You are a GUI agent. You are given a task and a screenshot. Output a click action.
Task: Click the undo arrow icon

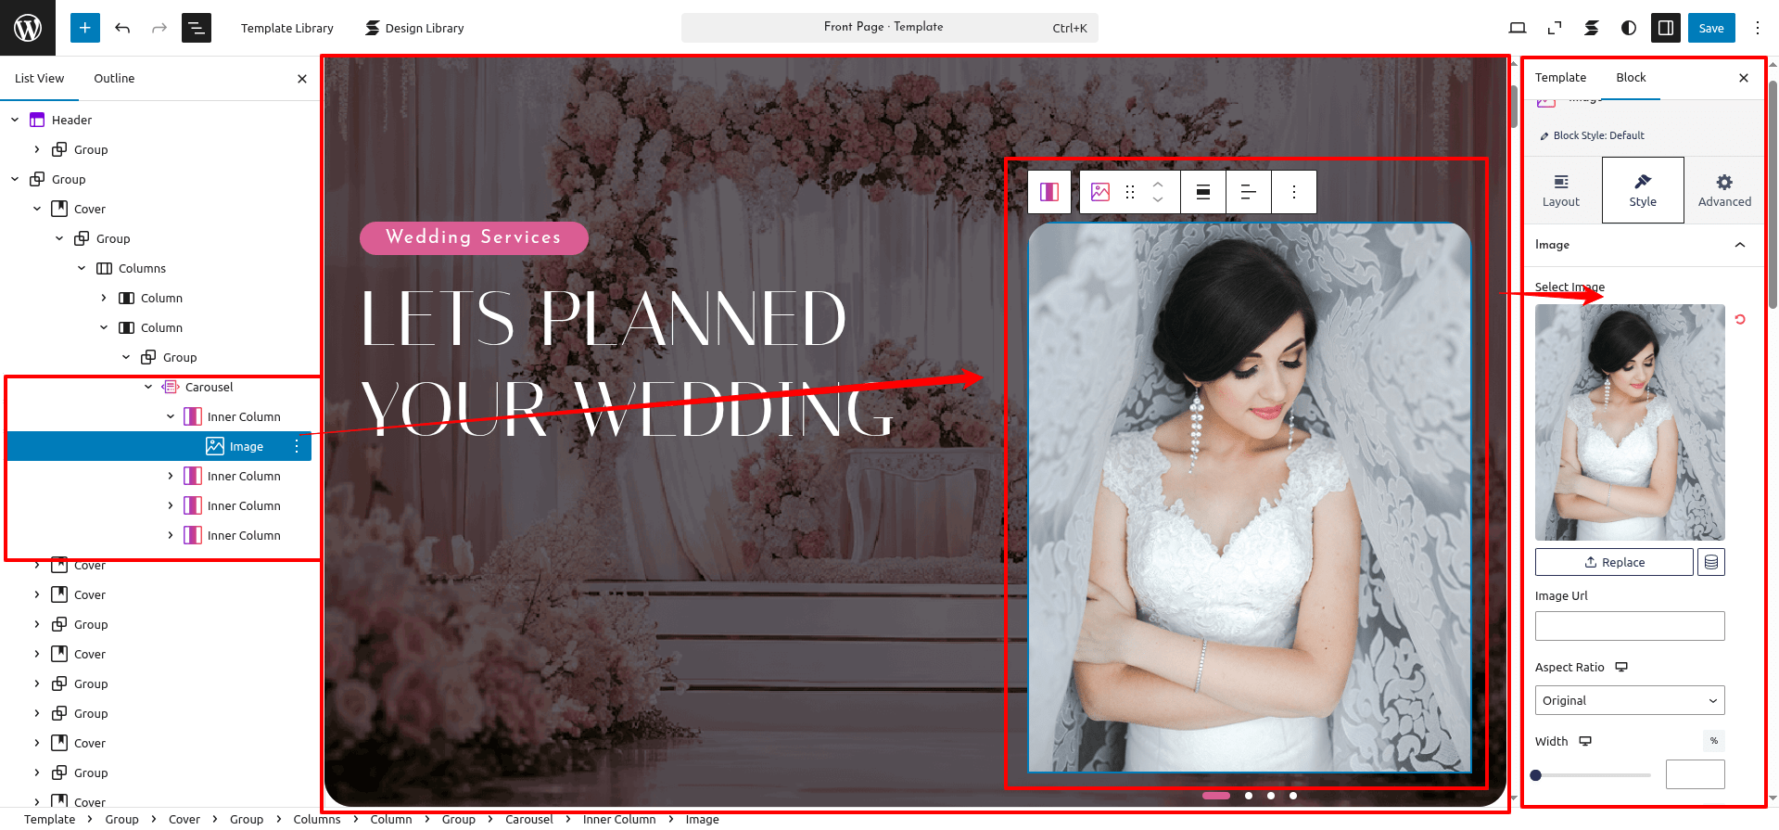pyautogui.click(x=122, y=28)
